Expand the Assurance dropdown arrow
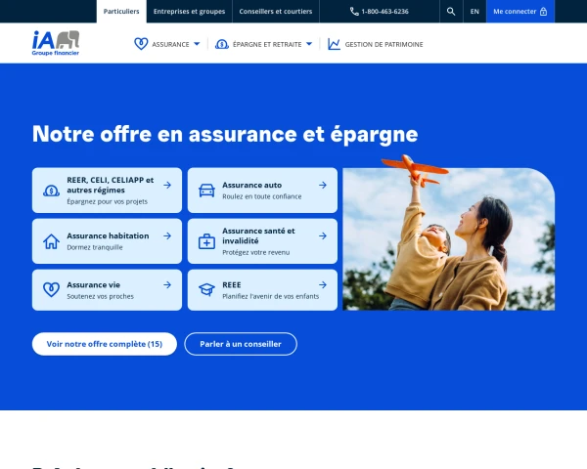This screenshot has height=469, width=587. 197,44
